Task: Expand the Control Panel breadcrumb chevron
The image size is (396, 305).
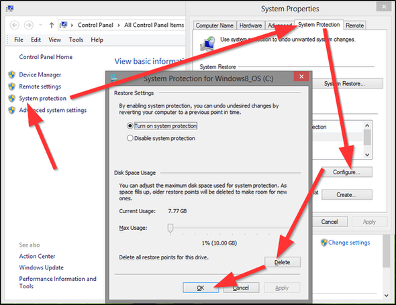Action: [x=119, y=25]
